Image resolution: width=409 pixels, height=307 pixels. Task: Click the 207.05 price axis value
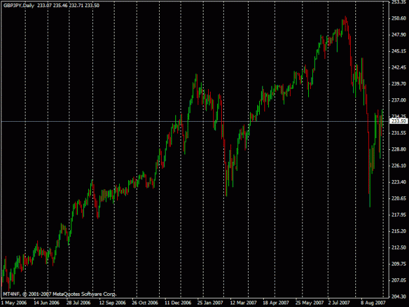[x=399, y=280]
